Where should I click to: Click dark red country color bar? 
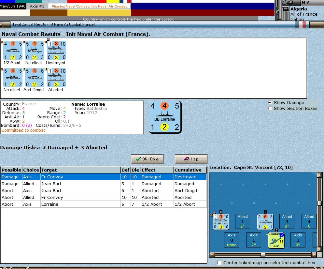[x=203, y=13]
